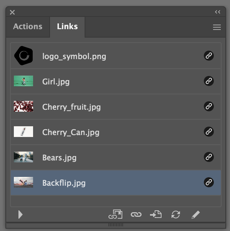Click the panel bottom resize grip
The height and width of the screenshot is (231, 230).
[x=116, y=225]
